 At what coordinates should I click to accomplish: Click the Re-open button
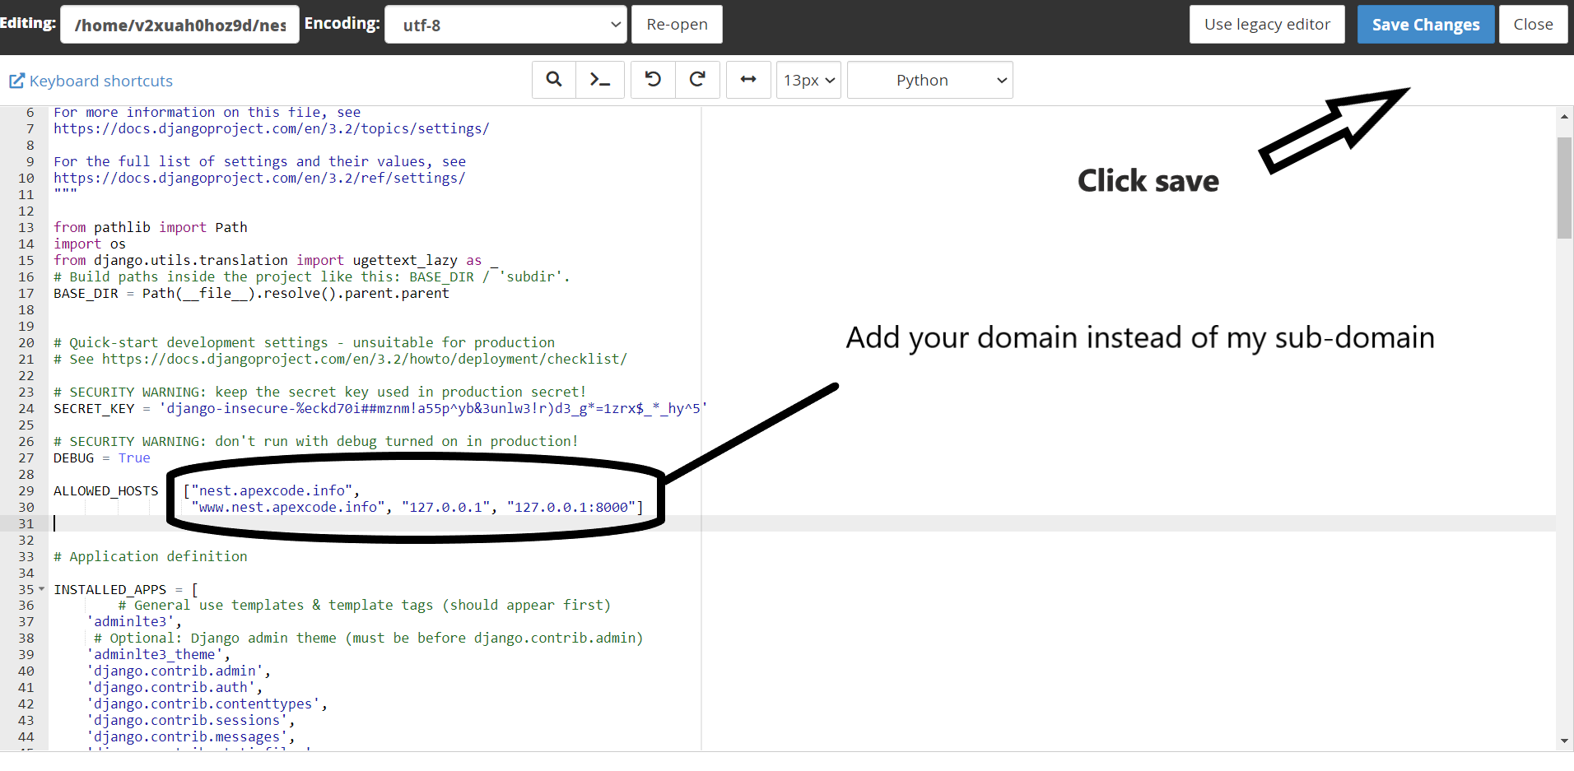point(677,25)
